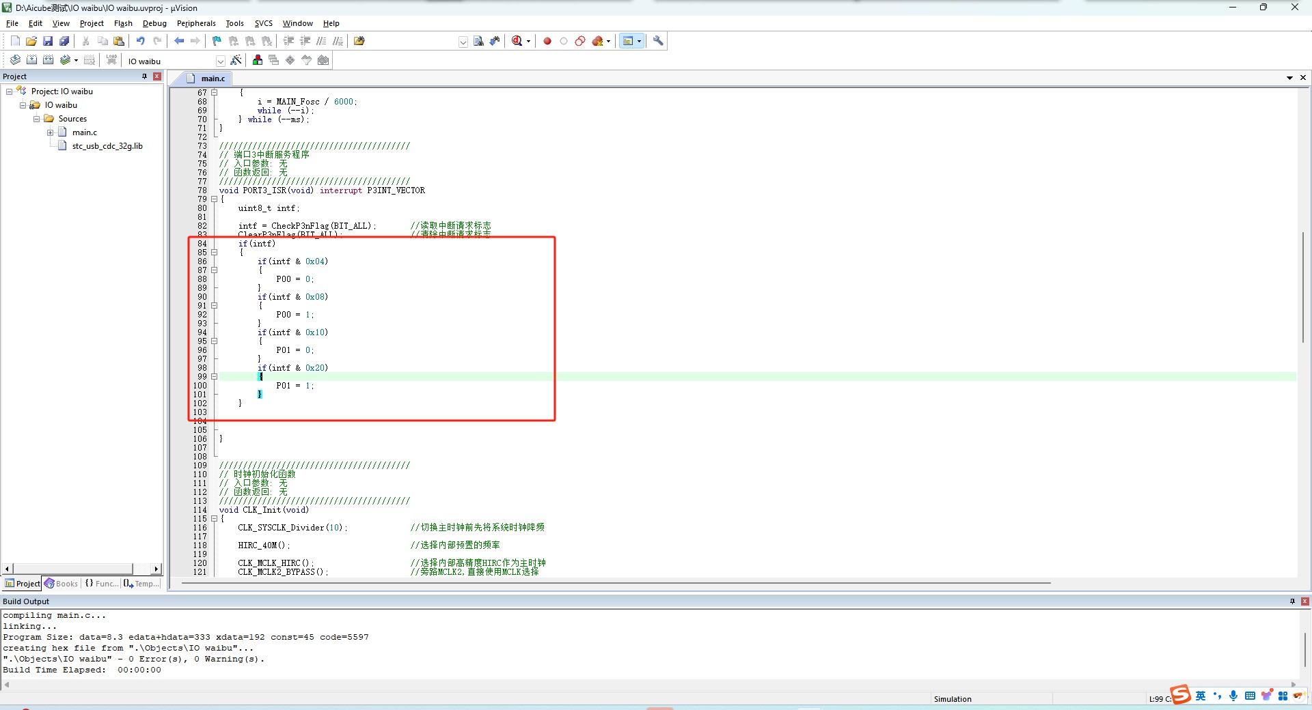Viewport: 1312px width, 710px height.
Task: Open Manage Project Items colored blocks icon
Action: click(x=258, y=60)
